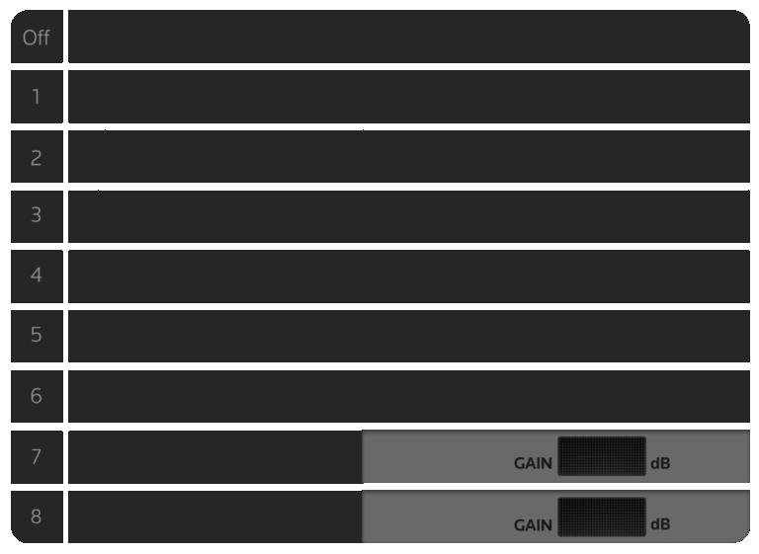Click the dark bar left of row 7 GAIN panel

tap(215, 457)
